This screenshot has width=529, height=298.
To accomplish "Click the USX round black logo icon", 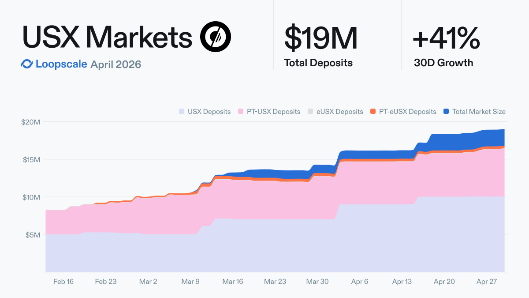I will click(x=216, y=37).
